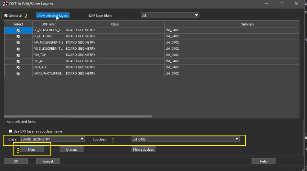This screenshot has width=307, height=171.
Task: Maximize the DXF In Edit/View Layers window
Action: [x=281, y=4]
